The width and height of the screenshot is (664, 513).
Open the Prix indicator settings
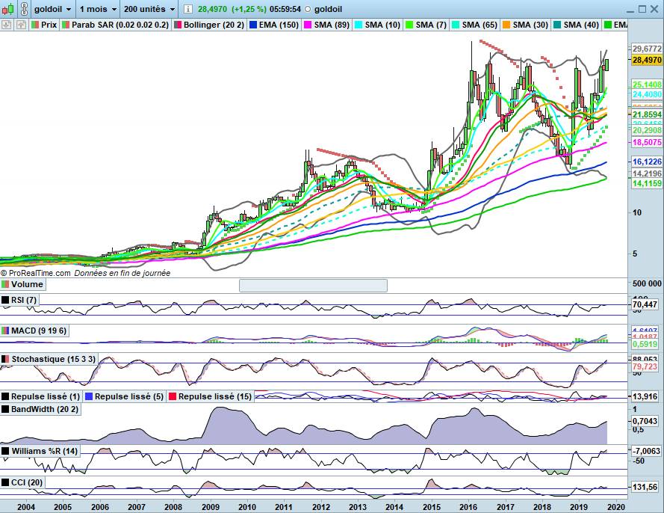[x=45, y=25]
